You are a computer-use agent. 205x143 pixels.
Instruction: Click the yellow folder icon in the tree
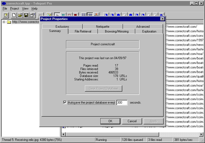tap(9, 22)
